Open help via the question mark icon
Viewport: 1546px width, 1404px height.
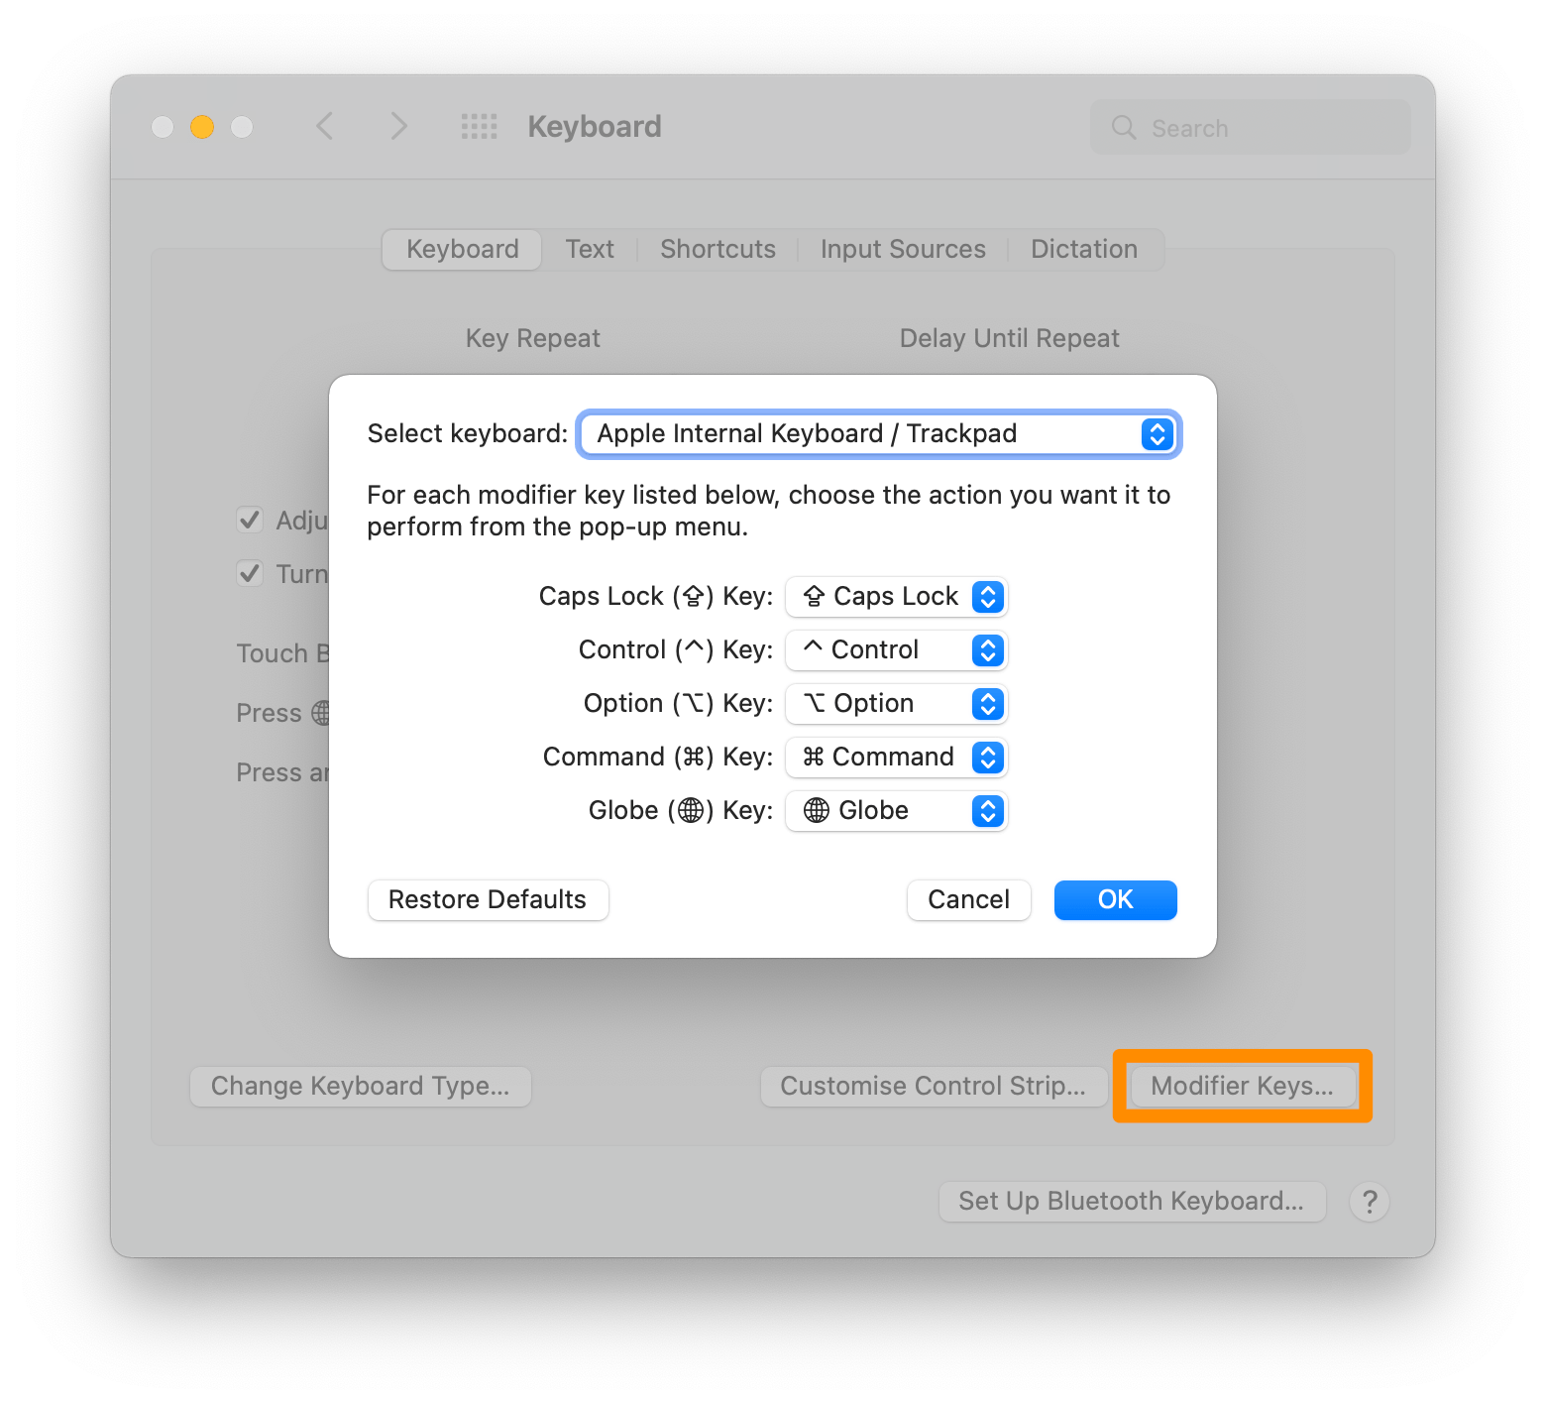(x=1370, y=1202)
